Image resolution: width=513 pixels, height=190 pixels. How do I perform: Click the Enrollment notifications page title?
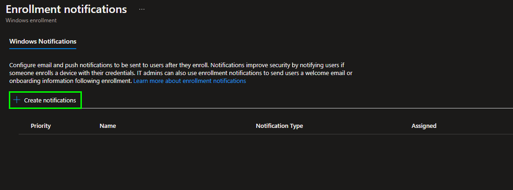[x=66, y=9]
